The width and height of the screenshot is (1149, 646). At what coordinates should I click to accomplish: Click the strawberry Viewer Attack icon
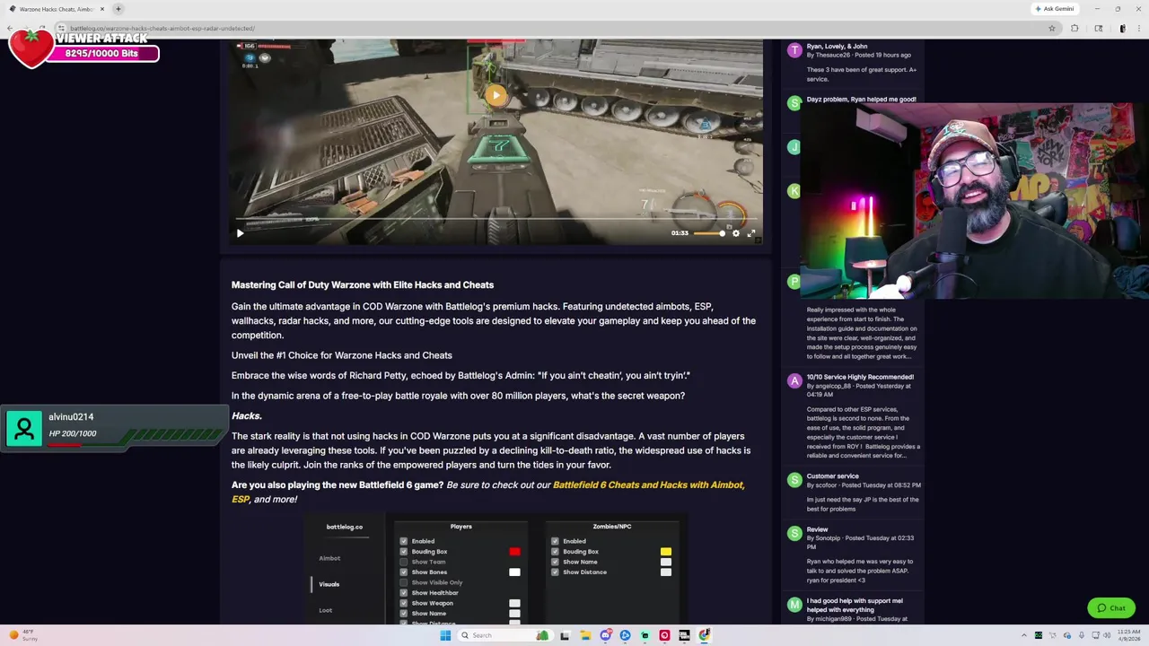click(x=31, y=48)
